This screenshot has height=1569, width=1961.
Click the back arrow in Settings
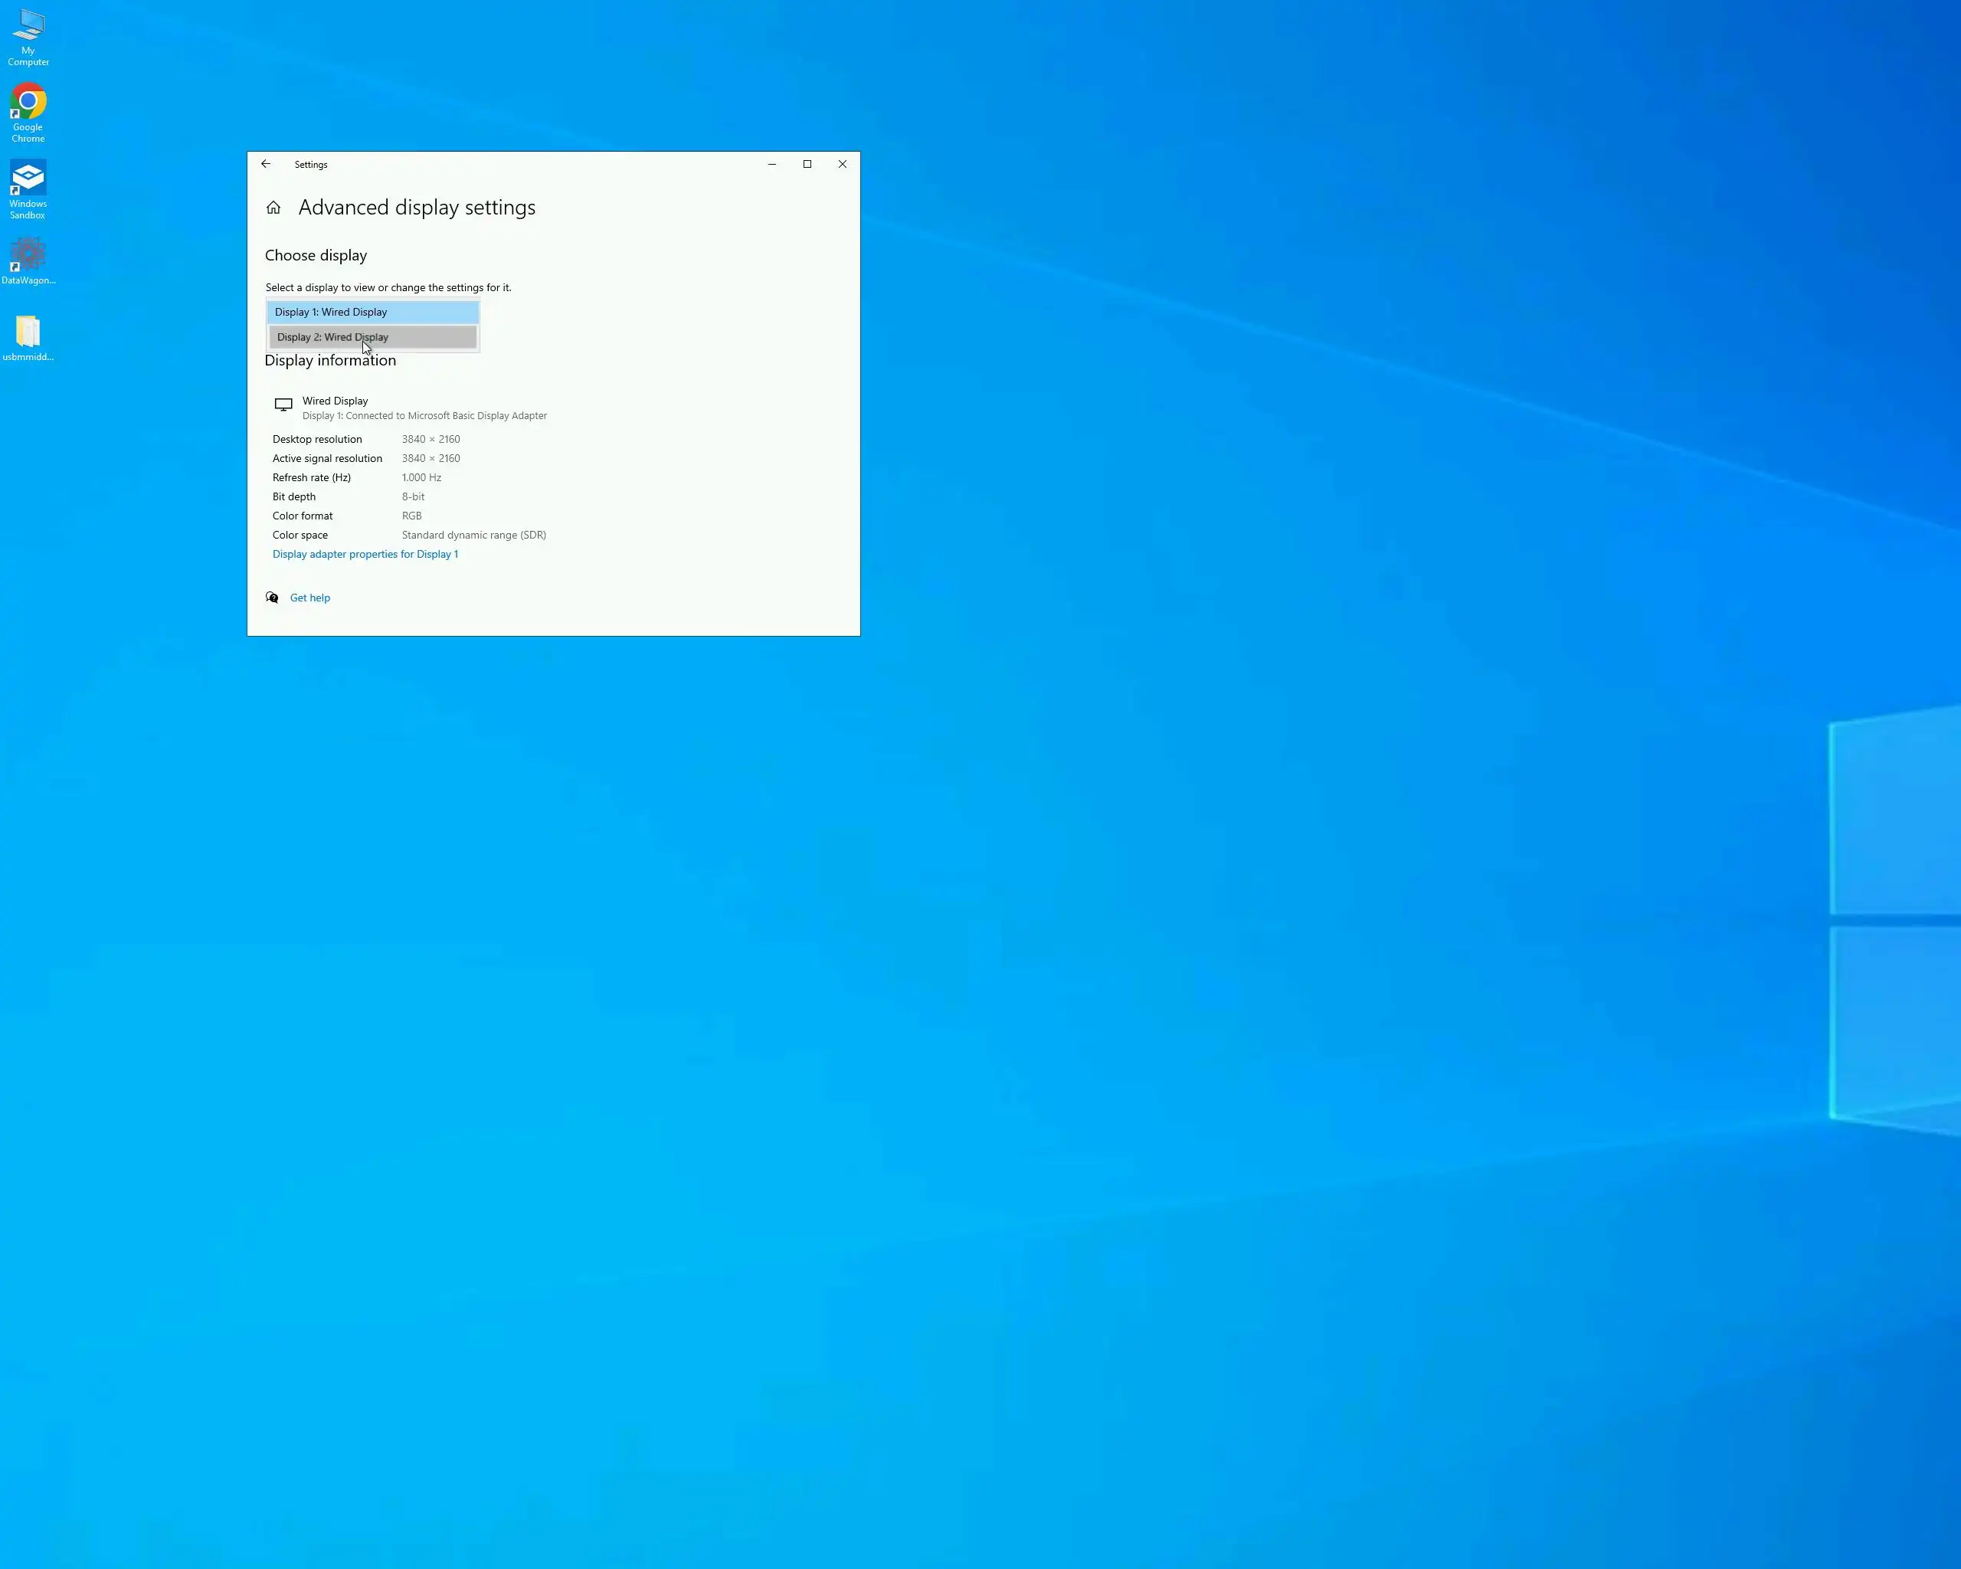(266, 165)
